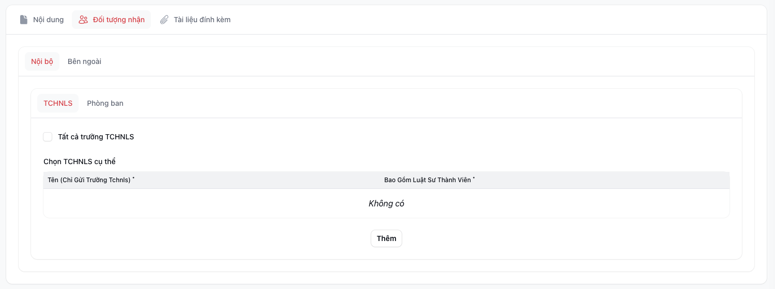775x289 pixels.
Task: Click the Không có empty table row
Action: coord(386,203)
